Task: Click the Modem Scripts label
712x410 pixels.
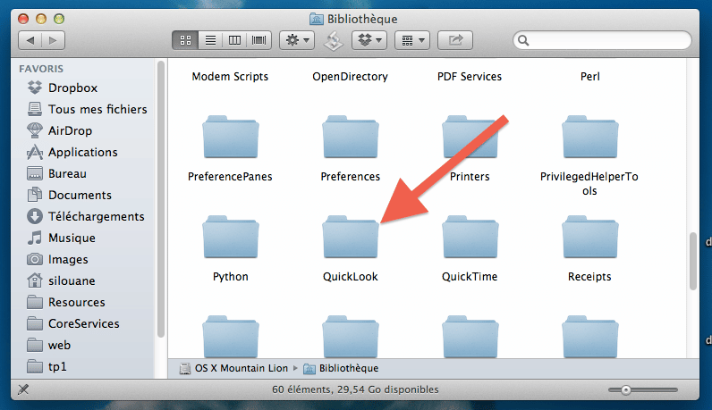Action: click(230, 77)
